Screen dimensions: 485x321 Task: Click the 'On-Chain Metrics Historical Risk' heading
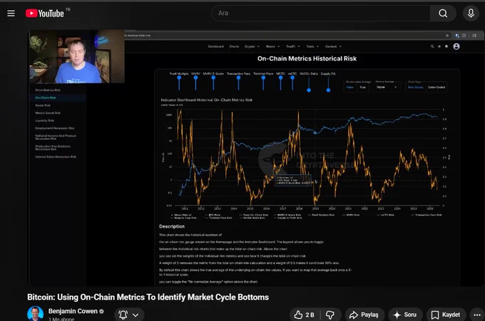(307, 58)
